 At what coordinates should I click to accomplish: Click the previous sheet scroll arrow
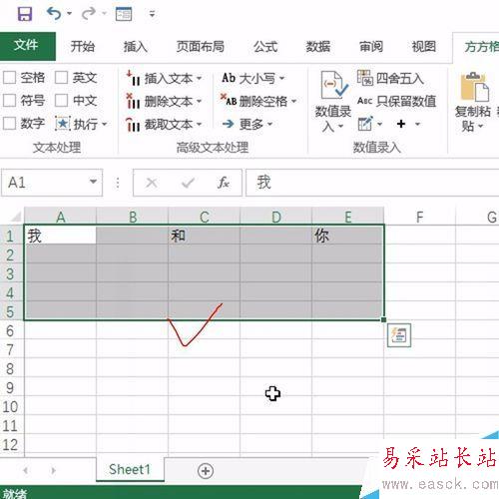click(x=26, y=470)
